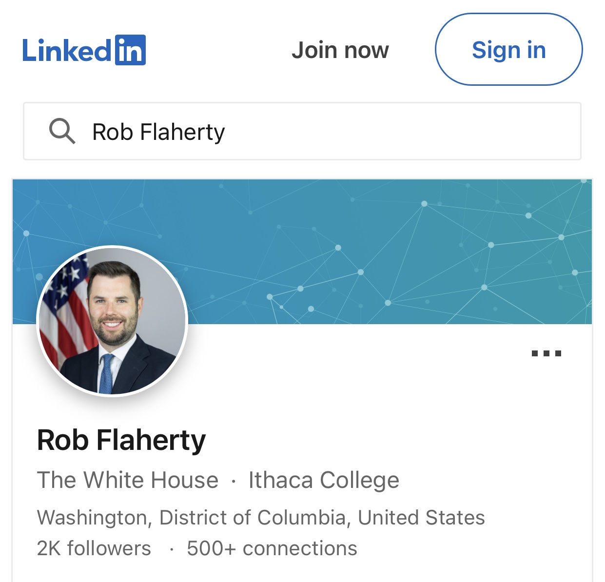Click the Washington, District of Columbia location text
Viewport: 605px width, 582px height.
point(261,518)
